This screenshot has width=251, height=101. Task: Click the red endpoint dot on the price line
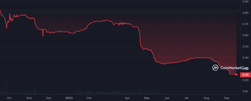click(236, 75)
